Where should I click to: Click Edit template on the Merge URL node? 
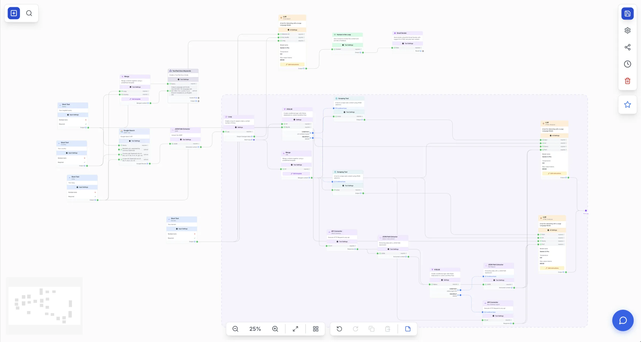296,174
